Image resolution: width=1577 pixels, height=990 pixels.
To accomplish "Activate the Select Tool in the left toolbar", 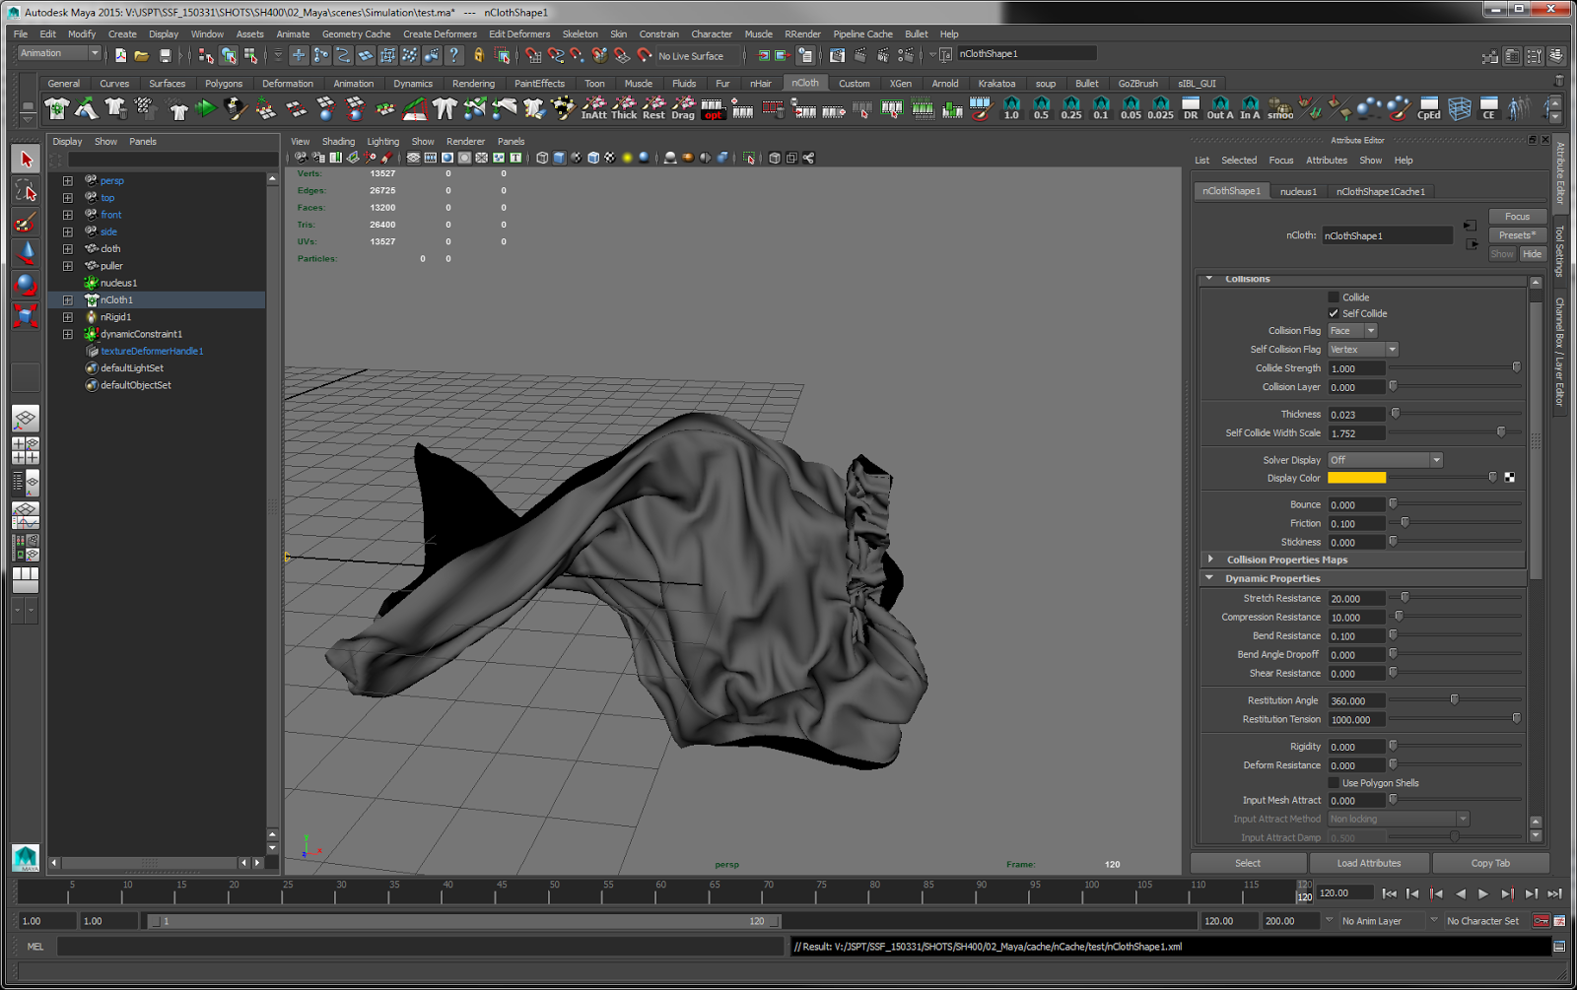I will (x=25, y=158).
